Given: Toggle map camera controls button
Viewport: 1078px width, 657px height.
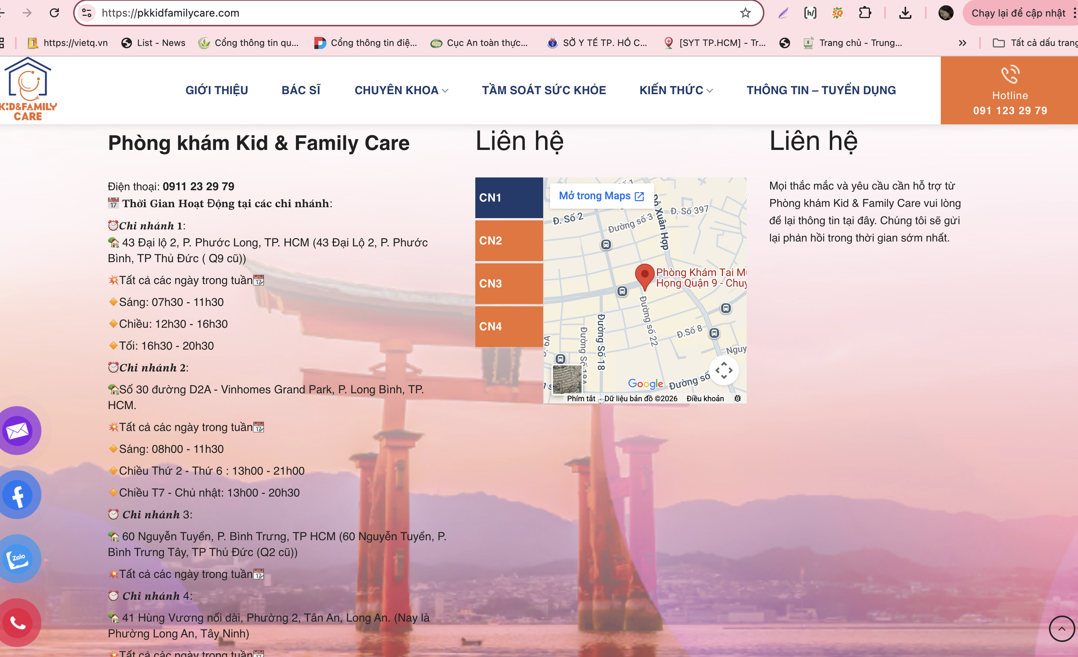Looking at the screenshot, I should coord(724,370).
